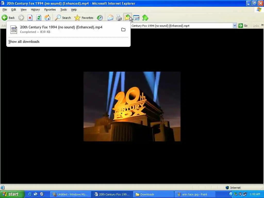Launch Windows Media Player Quick Launch icon
264x198 pixels.
tap(42, 194)
